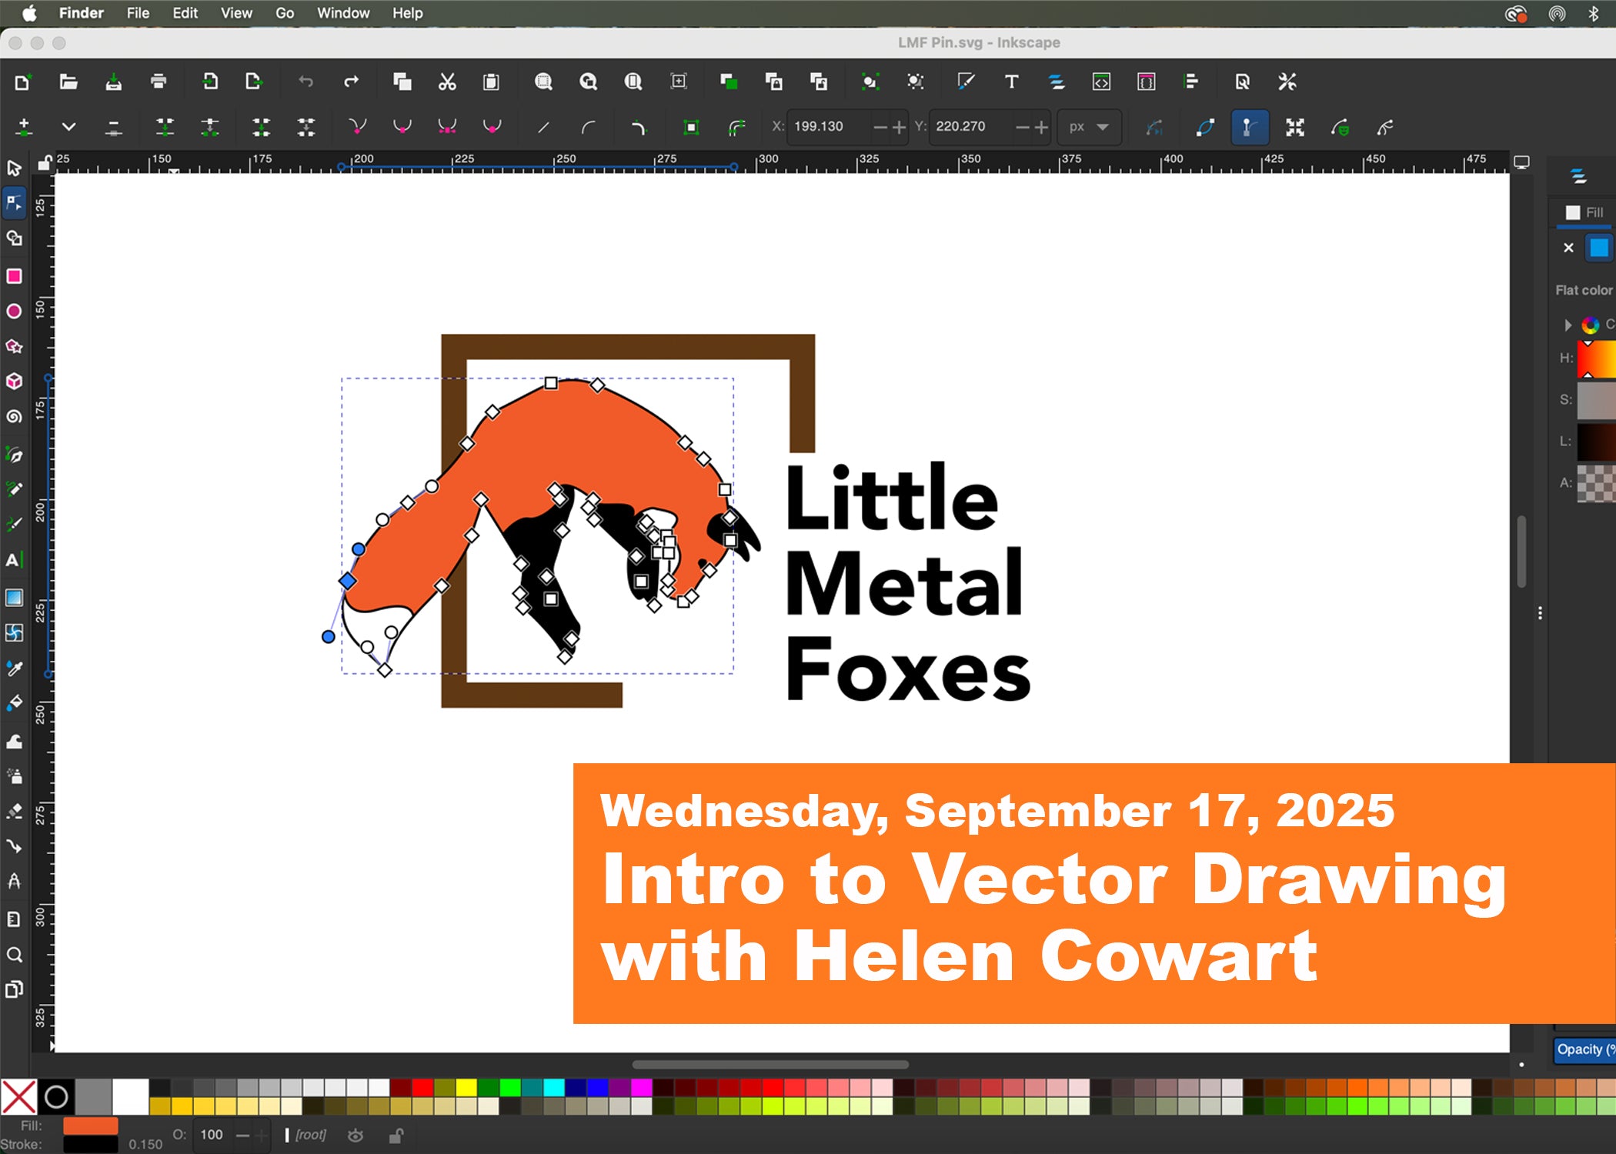Increase the X coordinate with plus
This screenshot has width=1616, height=1154.
[899, 127]
